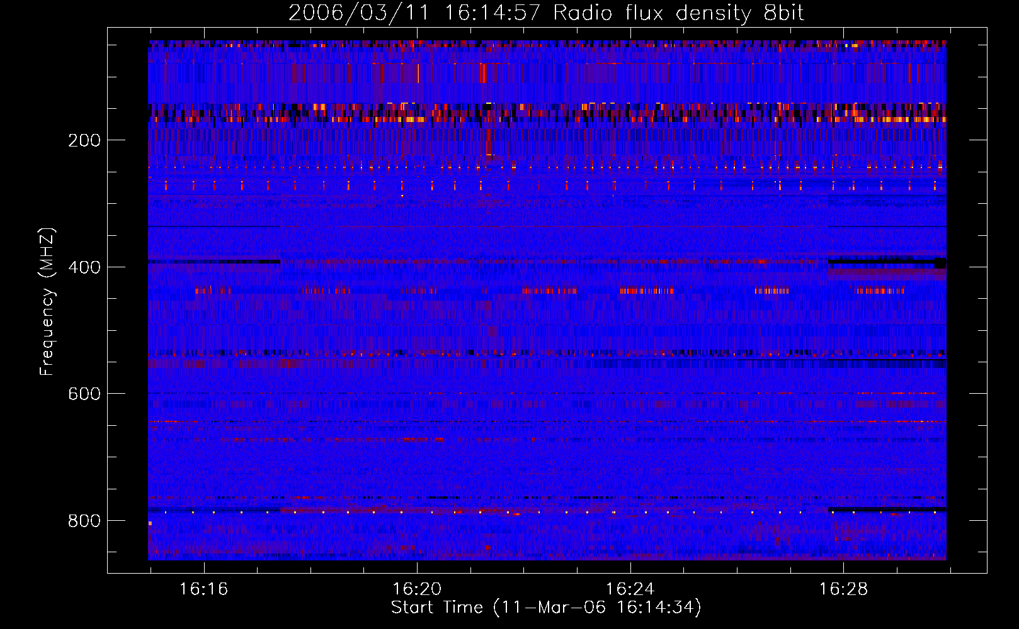Click the 'Frequency (MHZ)' axis label
Image resolution: width=1019 pixels, height=629 pixels.
pyautogui.click(x=47, y=301)
